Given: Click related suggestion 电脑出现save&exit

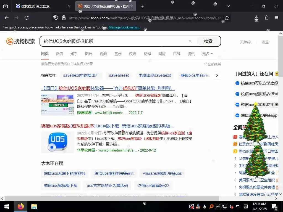Looking at the screenshot, I should click(x=155, y=75).
